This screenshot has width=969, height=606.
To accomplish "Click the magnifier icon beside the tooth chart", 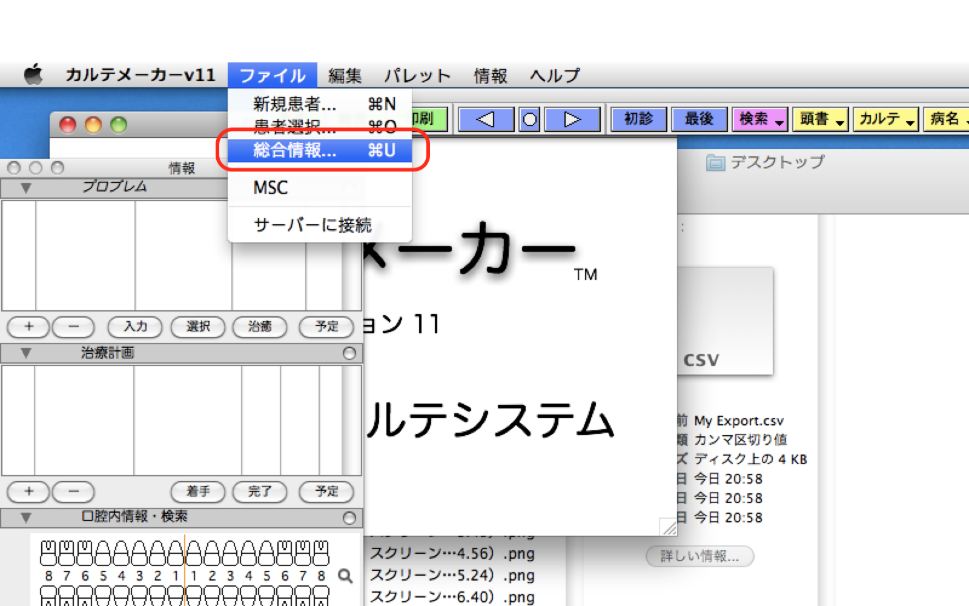I will pyautogui.click(x=345, y=576).
